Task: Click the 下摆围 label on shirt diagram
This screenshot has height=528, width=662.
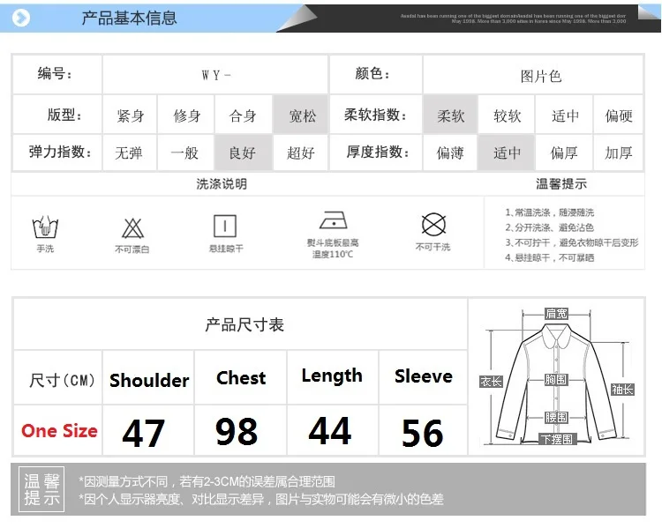Action: 557,440
